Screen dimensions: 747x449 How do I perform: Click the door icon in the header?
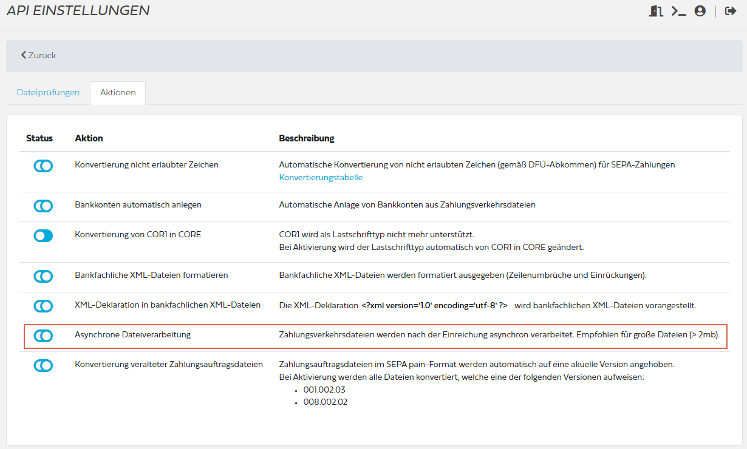[x=656, y=10]
